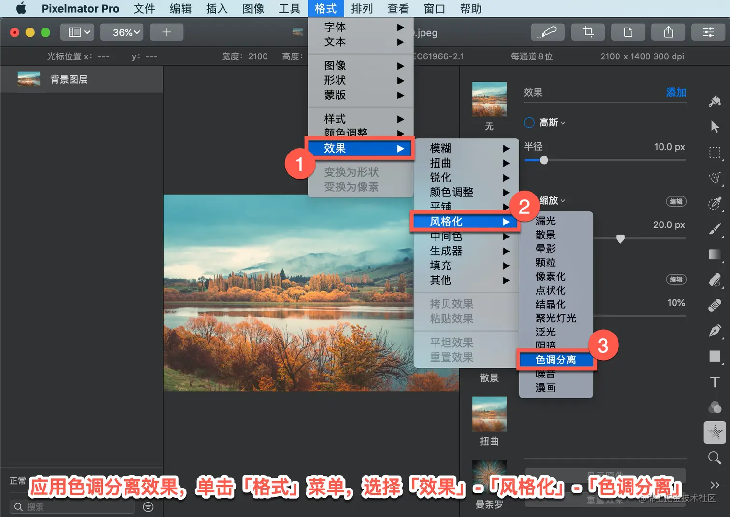The width and height of the screenshot is (730, 517).
Task: Select the Arrange arrow tool
Action: (x=715, y=126)
